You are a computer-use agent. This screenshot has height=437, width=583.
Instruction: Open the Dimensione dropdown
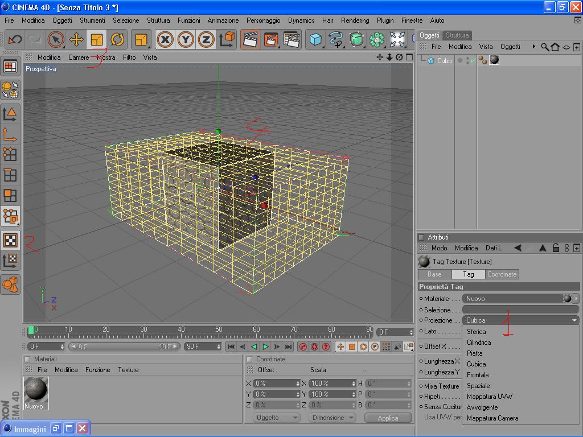[332, 418]
